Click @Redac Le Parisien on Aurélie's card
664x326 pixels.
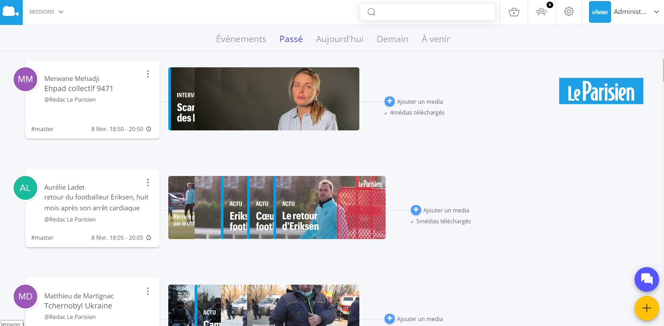(70, 219)
